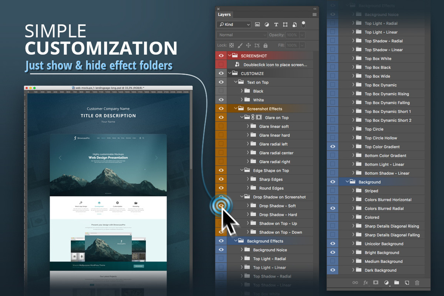Enable the lock transparent pixels icon
The height and width of the screenshot is (296, 444).
click(231, 45)
